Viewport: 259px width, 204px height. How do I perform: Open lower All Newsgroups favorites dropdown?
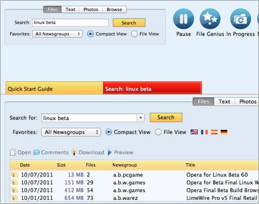pyautogui.click(x=71, y=132)
